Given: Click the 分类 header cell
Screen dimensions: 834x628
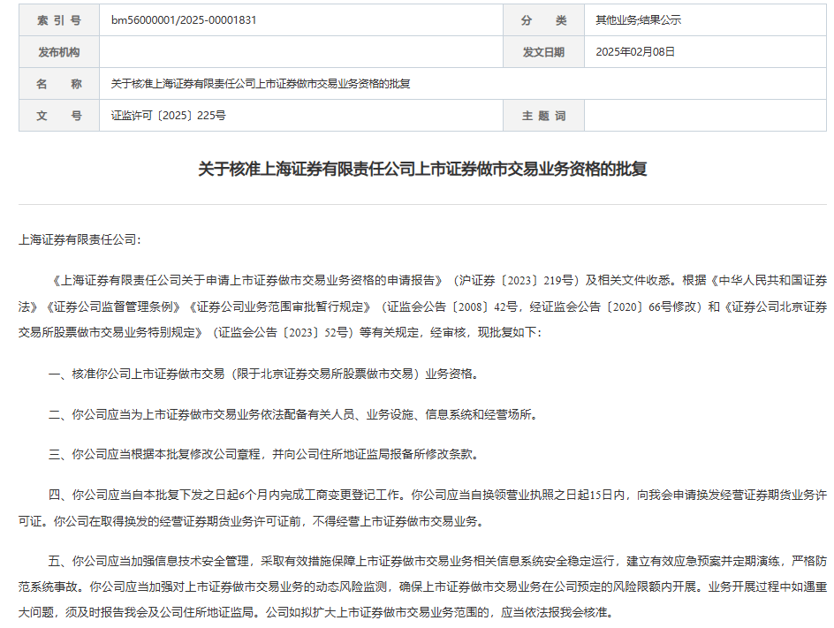Looking at the screenshot, I should (x=543, y=19).
